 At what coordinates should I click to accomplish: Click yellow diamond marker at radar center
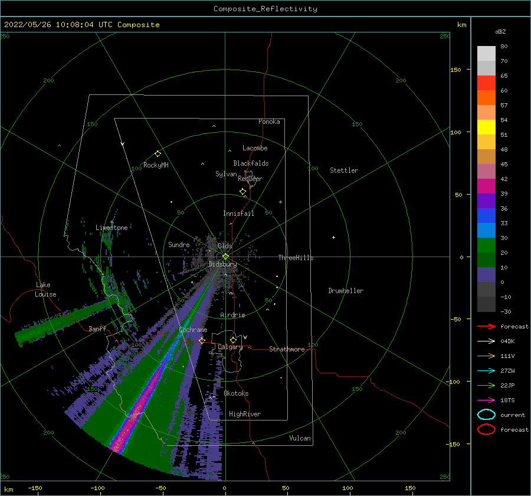click(x=225, y=257)
